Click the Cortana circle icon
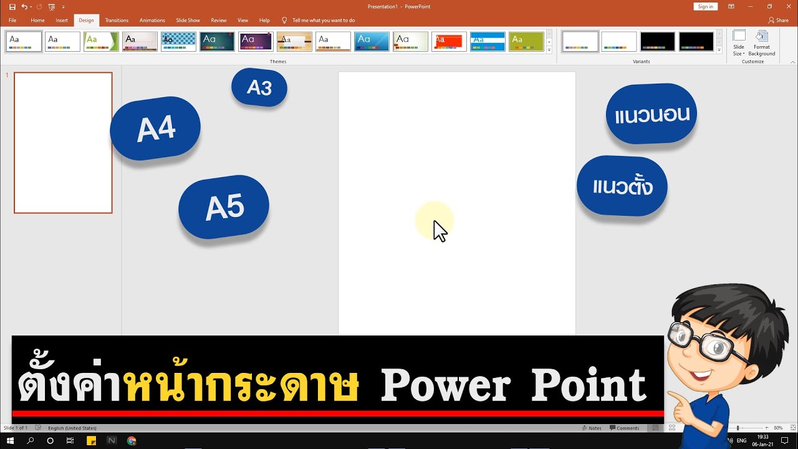This screenshot has height=449, width=798. (x=50, y=441)
